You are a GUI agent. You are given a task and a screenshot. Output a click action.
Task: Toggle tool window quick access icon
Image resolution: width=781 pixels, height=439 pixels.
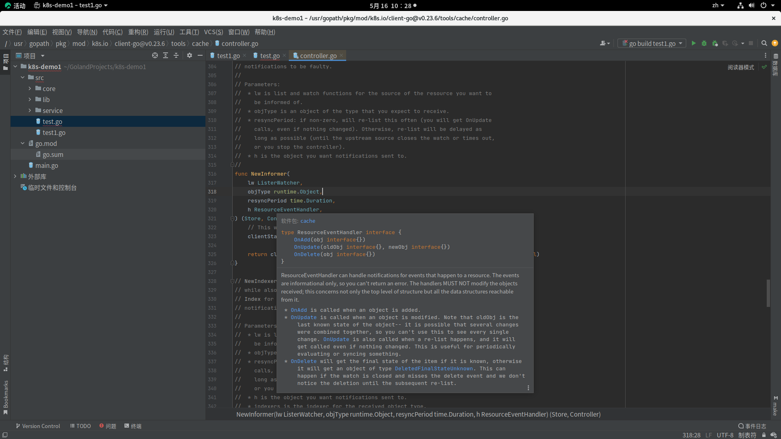click(x=5, y=435)
